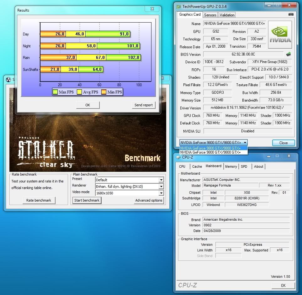Switch to Graphics Card tab in GPU-Z

pyautogui.click(x=190, y=14)
